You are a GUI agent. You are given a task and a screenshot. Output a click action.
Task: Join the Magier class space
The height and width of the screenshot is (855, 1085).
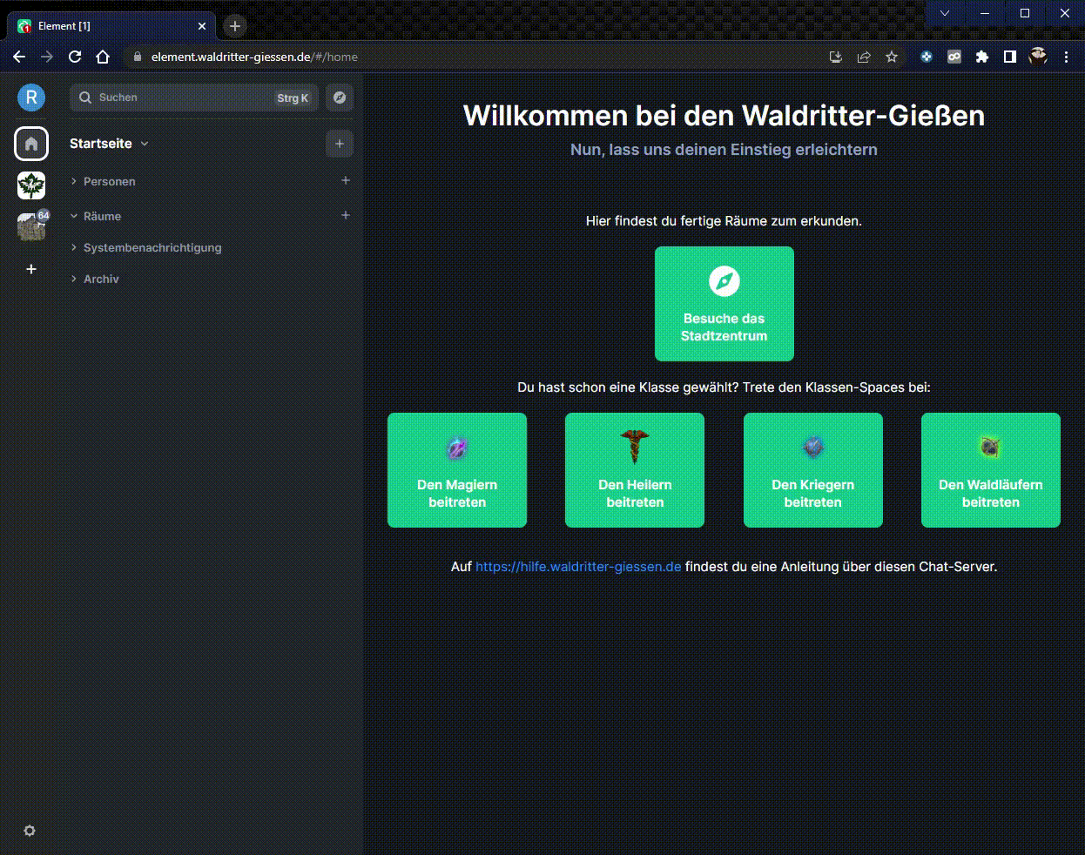click(457, 470)
